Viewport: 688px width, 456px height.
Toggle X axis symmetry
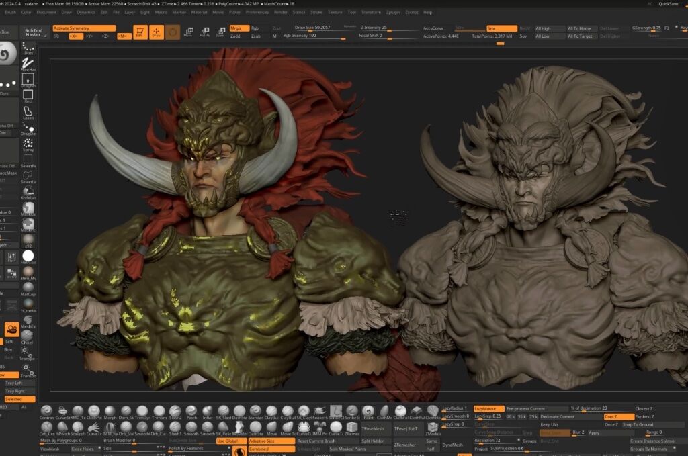(75, 36)
